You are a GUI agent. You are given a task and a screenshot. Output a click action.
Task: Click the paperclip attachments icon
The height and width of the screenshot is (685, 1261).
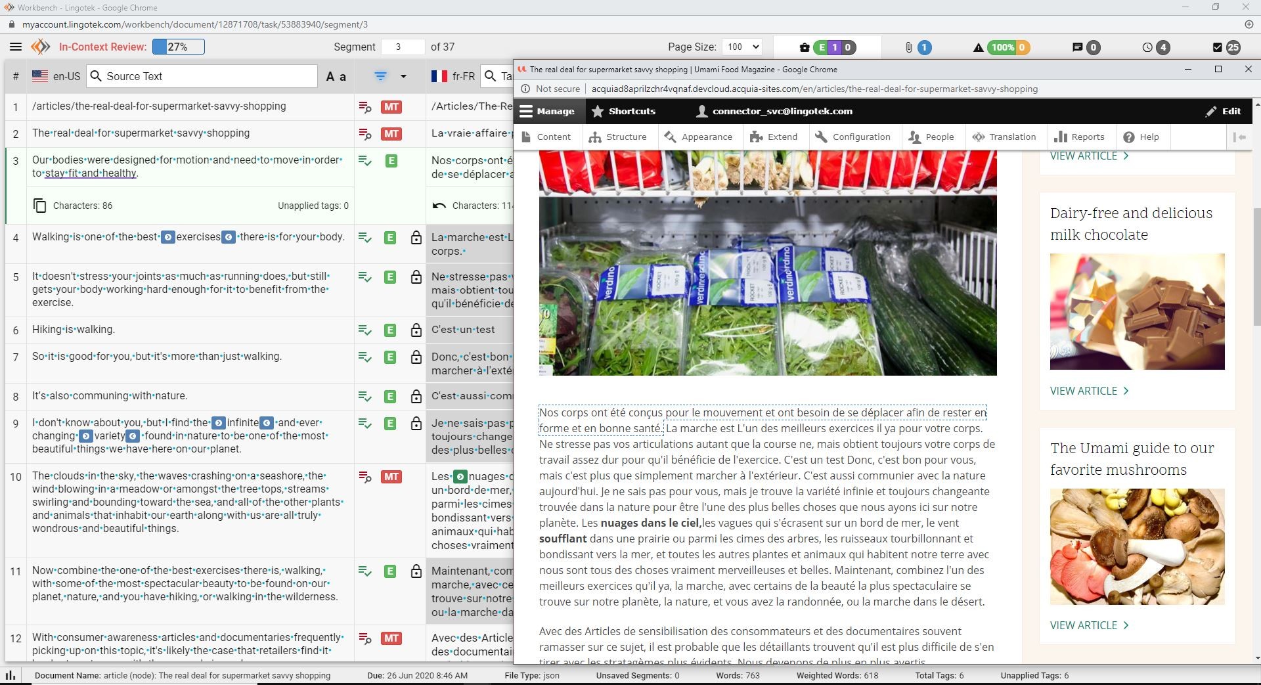909,47
